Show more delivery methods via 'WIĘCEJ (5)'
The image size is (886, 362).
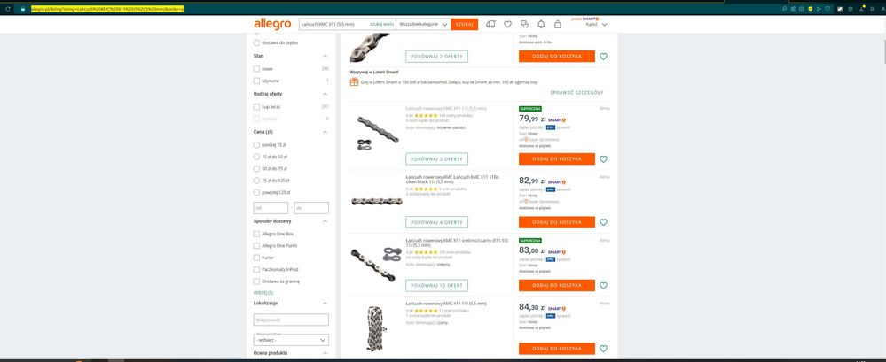[x=263, y=293]
